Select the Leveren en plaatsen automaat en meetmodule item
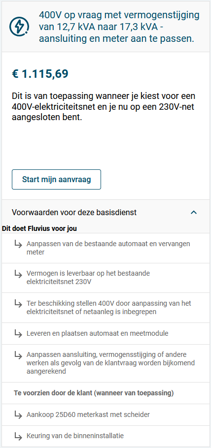211x448 pixels. pos(105,333)
